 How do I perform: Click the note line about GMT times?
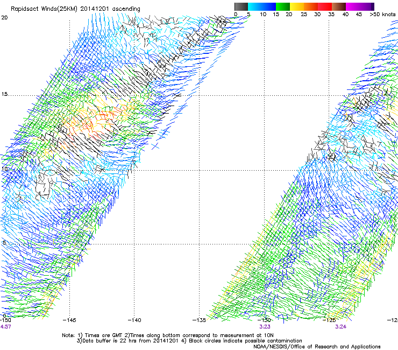point(168,335)
